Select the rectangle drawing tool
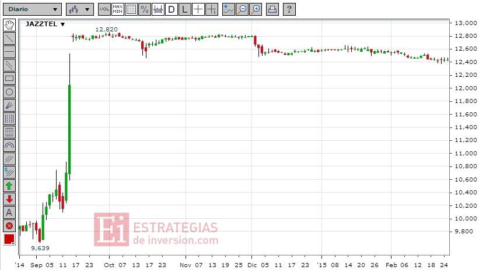This screenshot has height=270, width=479. tap(9, 79)
